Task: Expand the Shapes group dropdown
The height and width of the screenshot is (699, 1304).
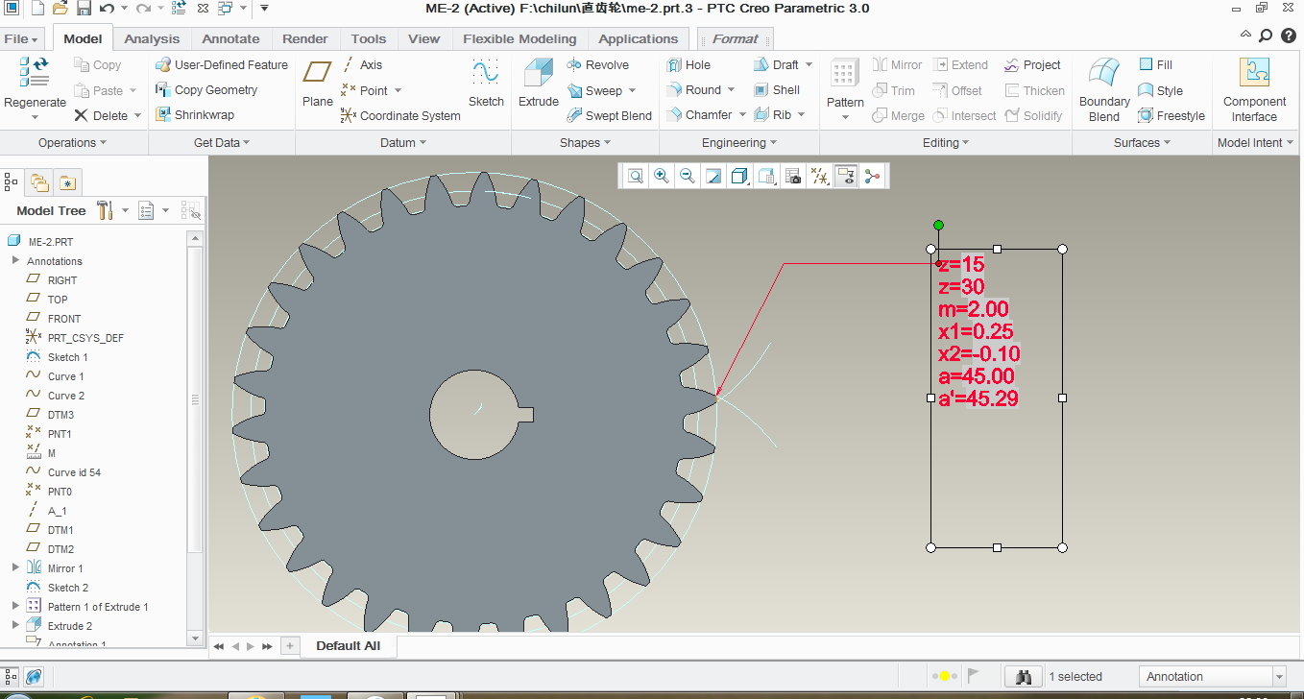Action: click(586, 143)
